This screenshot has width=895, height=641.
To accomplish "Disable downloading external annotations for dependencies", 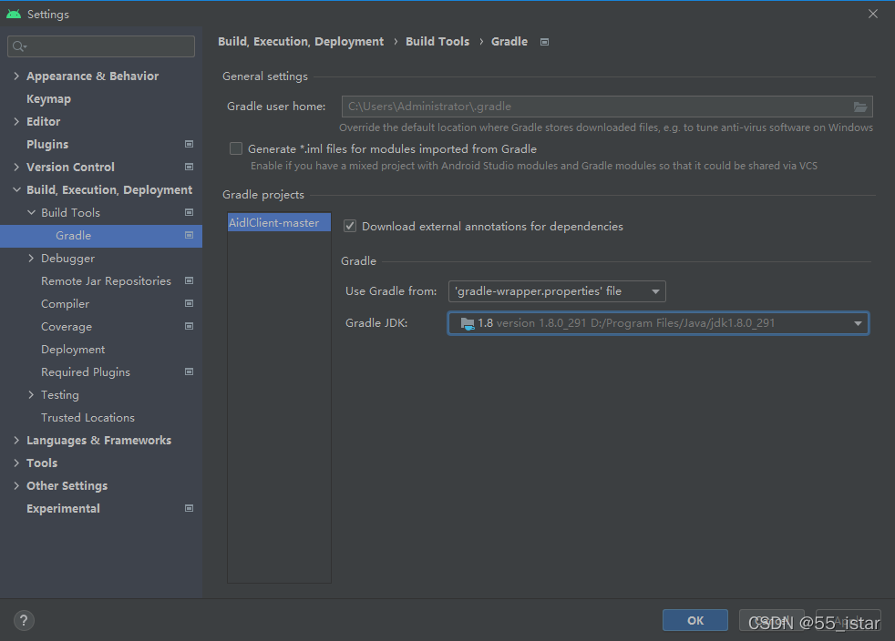I will pyautogui.click(x=350, y=226).
